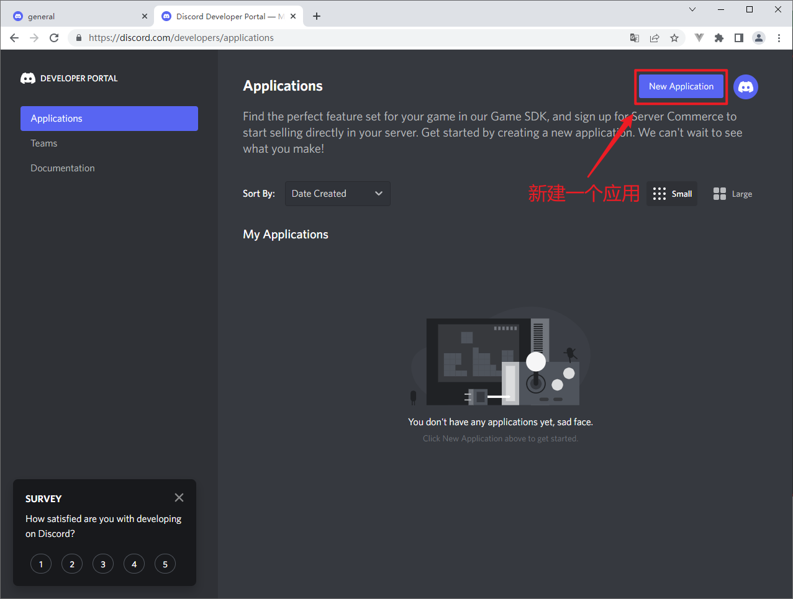Rate survey satisfaction as 3
793x599 pixels.
[x=103, y=564]
